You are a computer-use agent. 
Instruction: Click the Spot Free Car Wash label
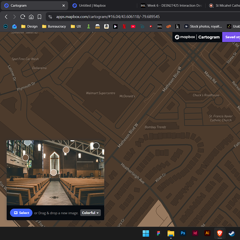pyautogui.click(x=25, y=59)
